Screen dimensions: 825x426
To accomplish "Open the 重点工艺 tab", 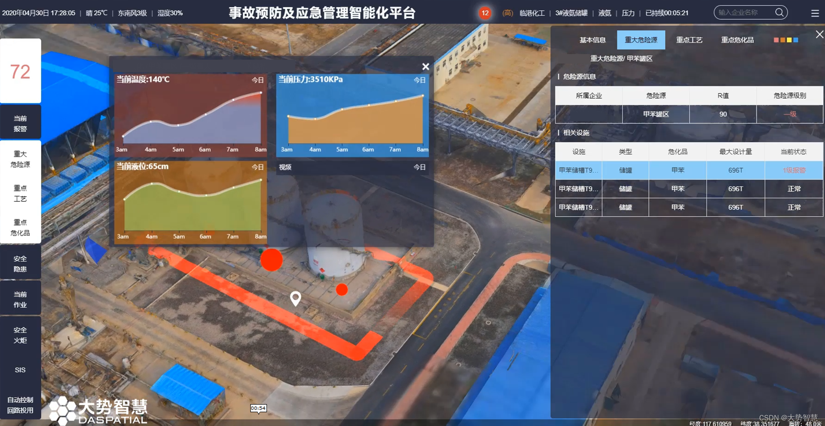I will (689, 40).
